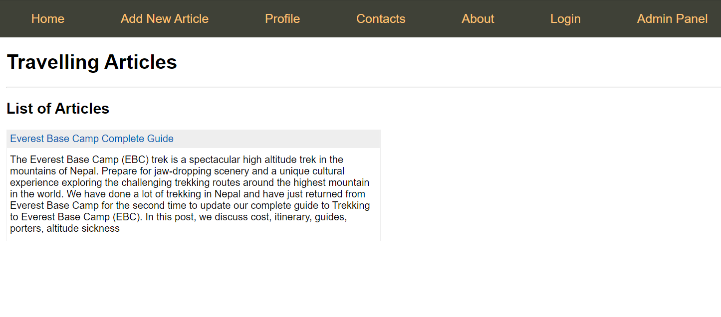Open the Add New Article page
Screen dimensions: 721x317
[164, 19]
